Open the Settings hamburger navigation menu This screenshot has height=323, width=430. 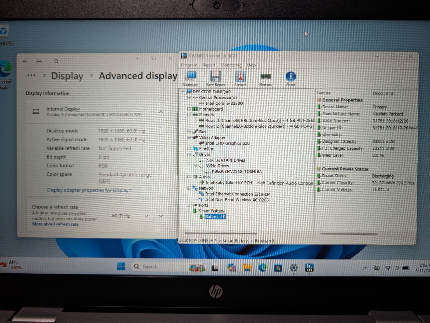39,61
